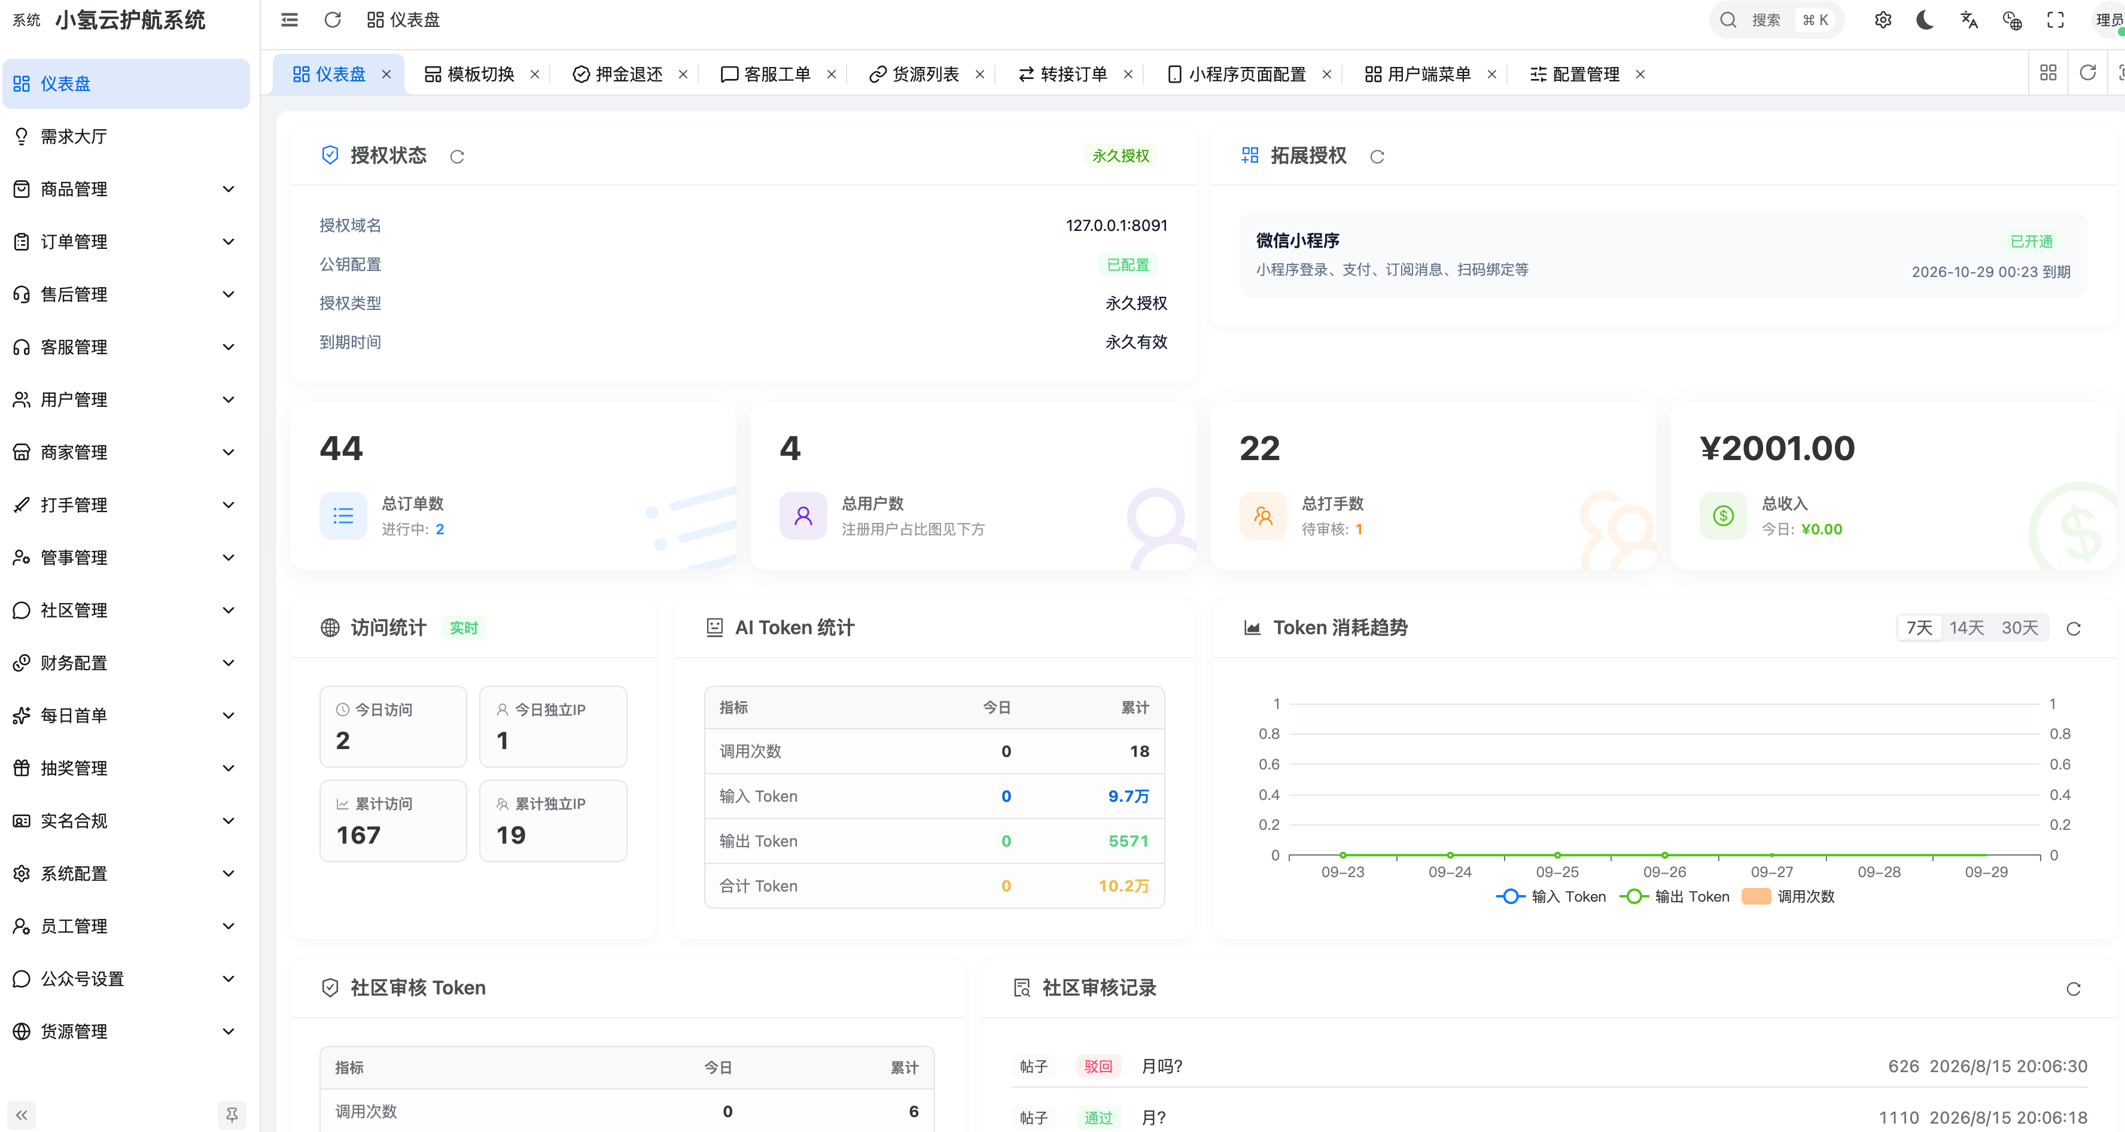Click the 搜索 search box
This screenshot has width=2125, height=1132.
coord(1776,20)
